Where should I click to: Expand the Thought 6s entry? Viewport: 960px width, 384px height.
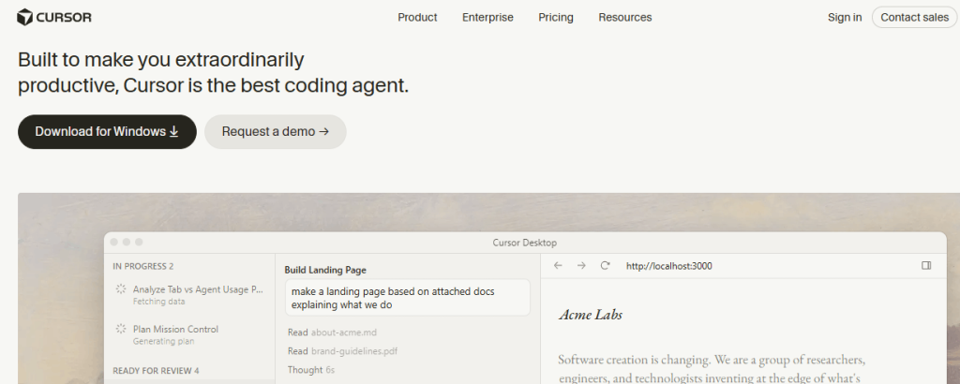311,370
